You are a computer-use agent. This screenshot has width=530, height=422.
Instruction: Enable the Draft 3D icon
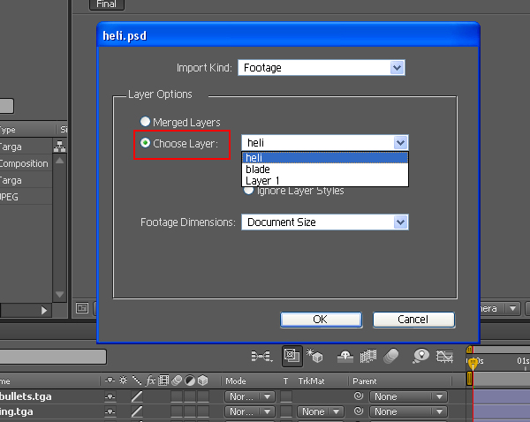click(314, 356)
